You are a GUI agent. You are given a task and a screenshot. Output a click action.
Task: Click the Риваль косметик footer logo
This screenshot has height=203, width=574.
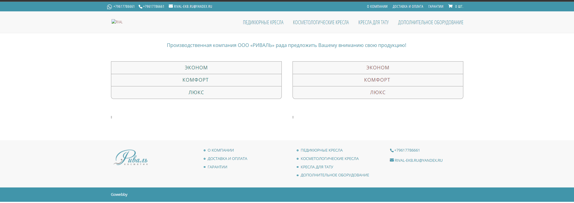pyautogui.click(x=131, y=158)
